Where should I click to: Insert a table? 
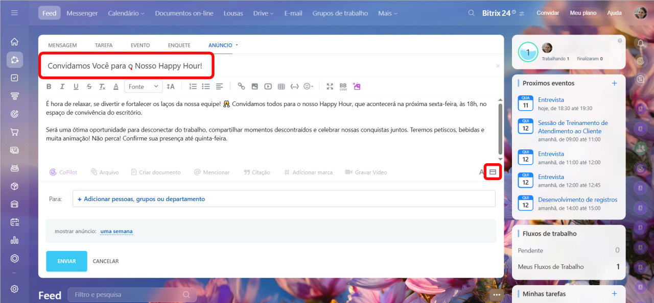[x=281, y=87]
